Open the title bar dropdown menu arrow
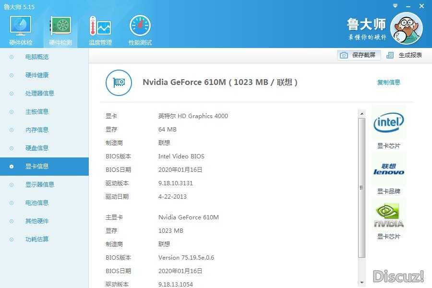 [x=396, y=6]
